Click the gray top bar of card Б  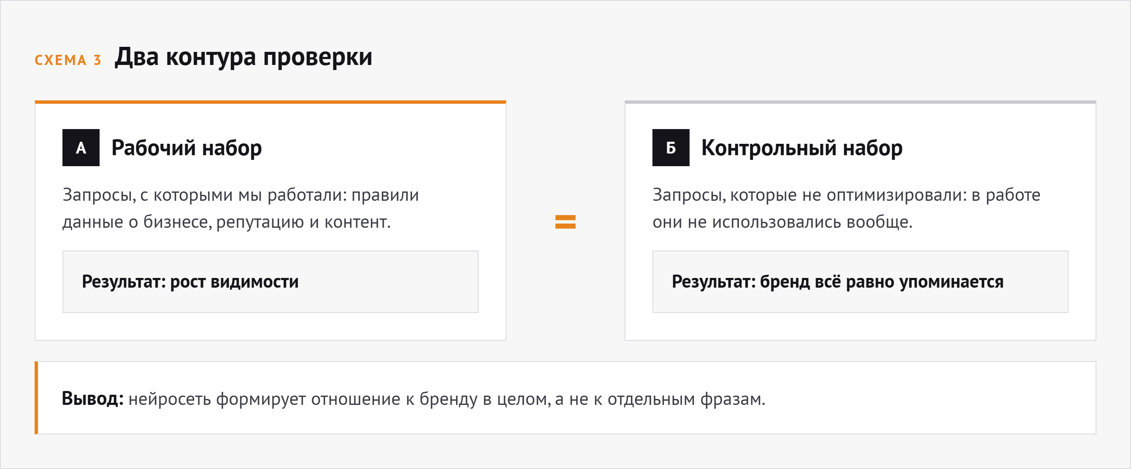[860, 102]
